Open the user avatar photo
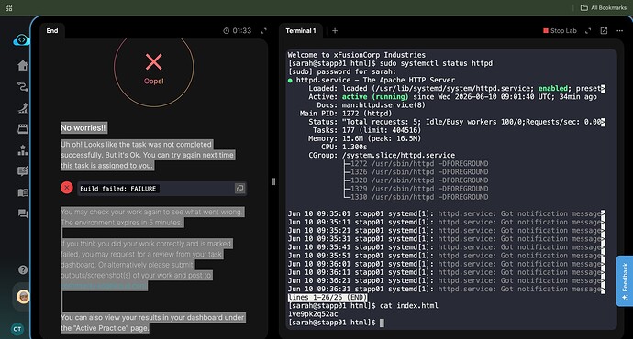 click(23, 297)
